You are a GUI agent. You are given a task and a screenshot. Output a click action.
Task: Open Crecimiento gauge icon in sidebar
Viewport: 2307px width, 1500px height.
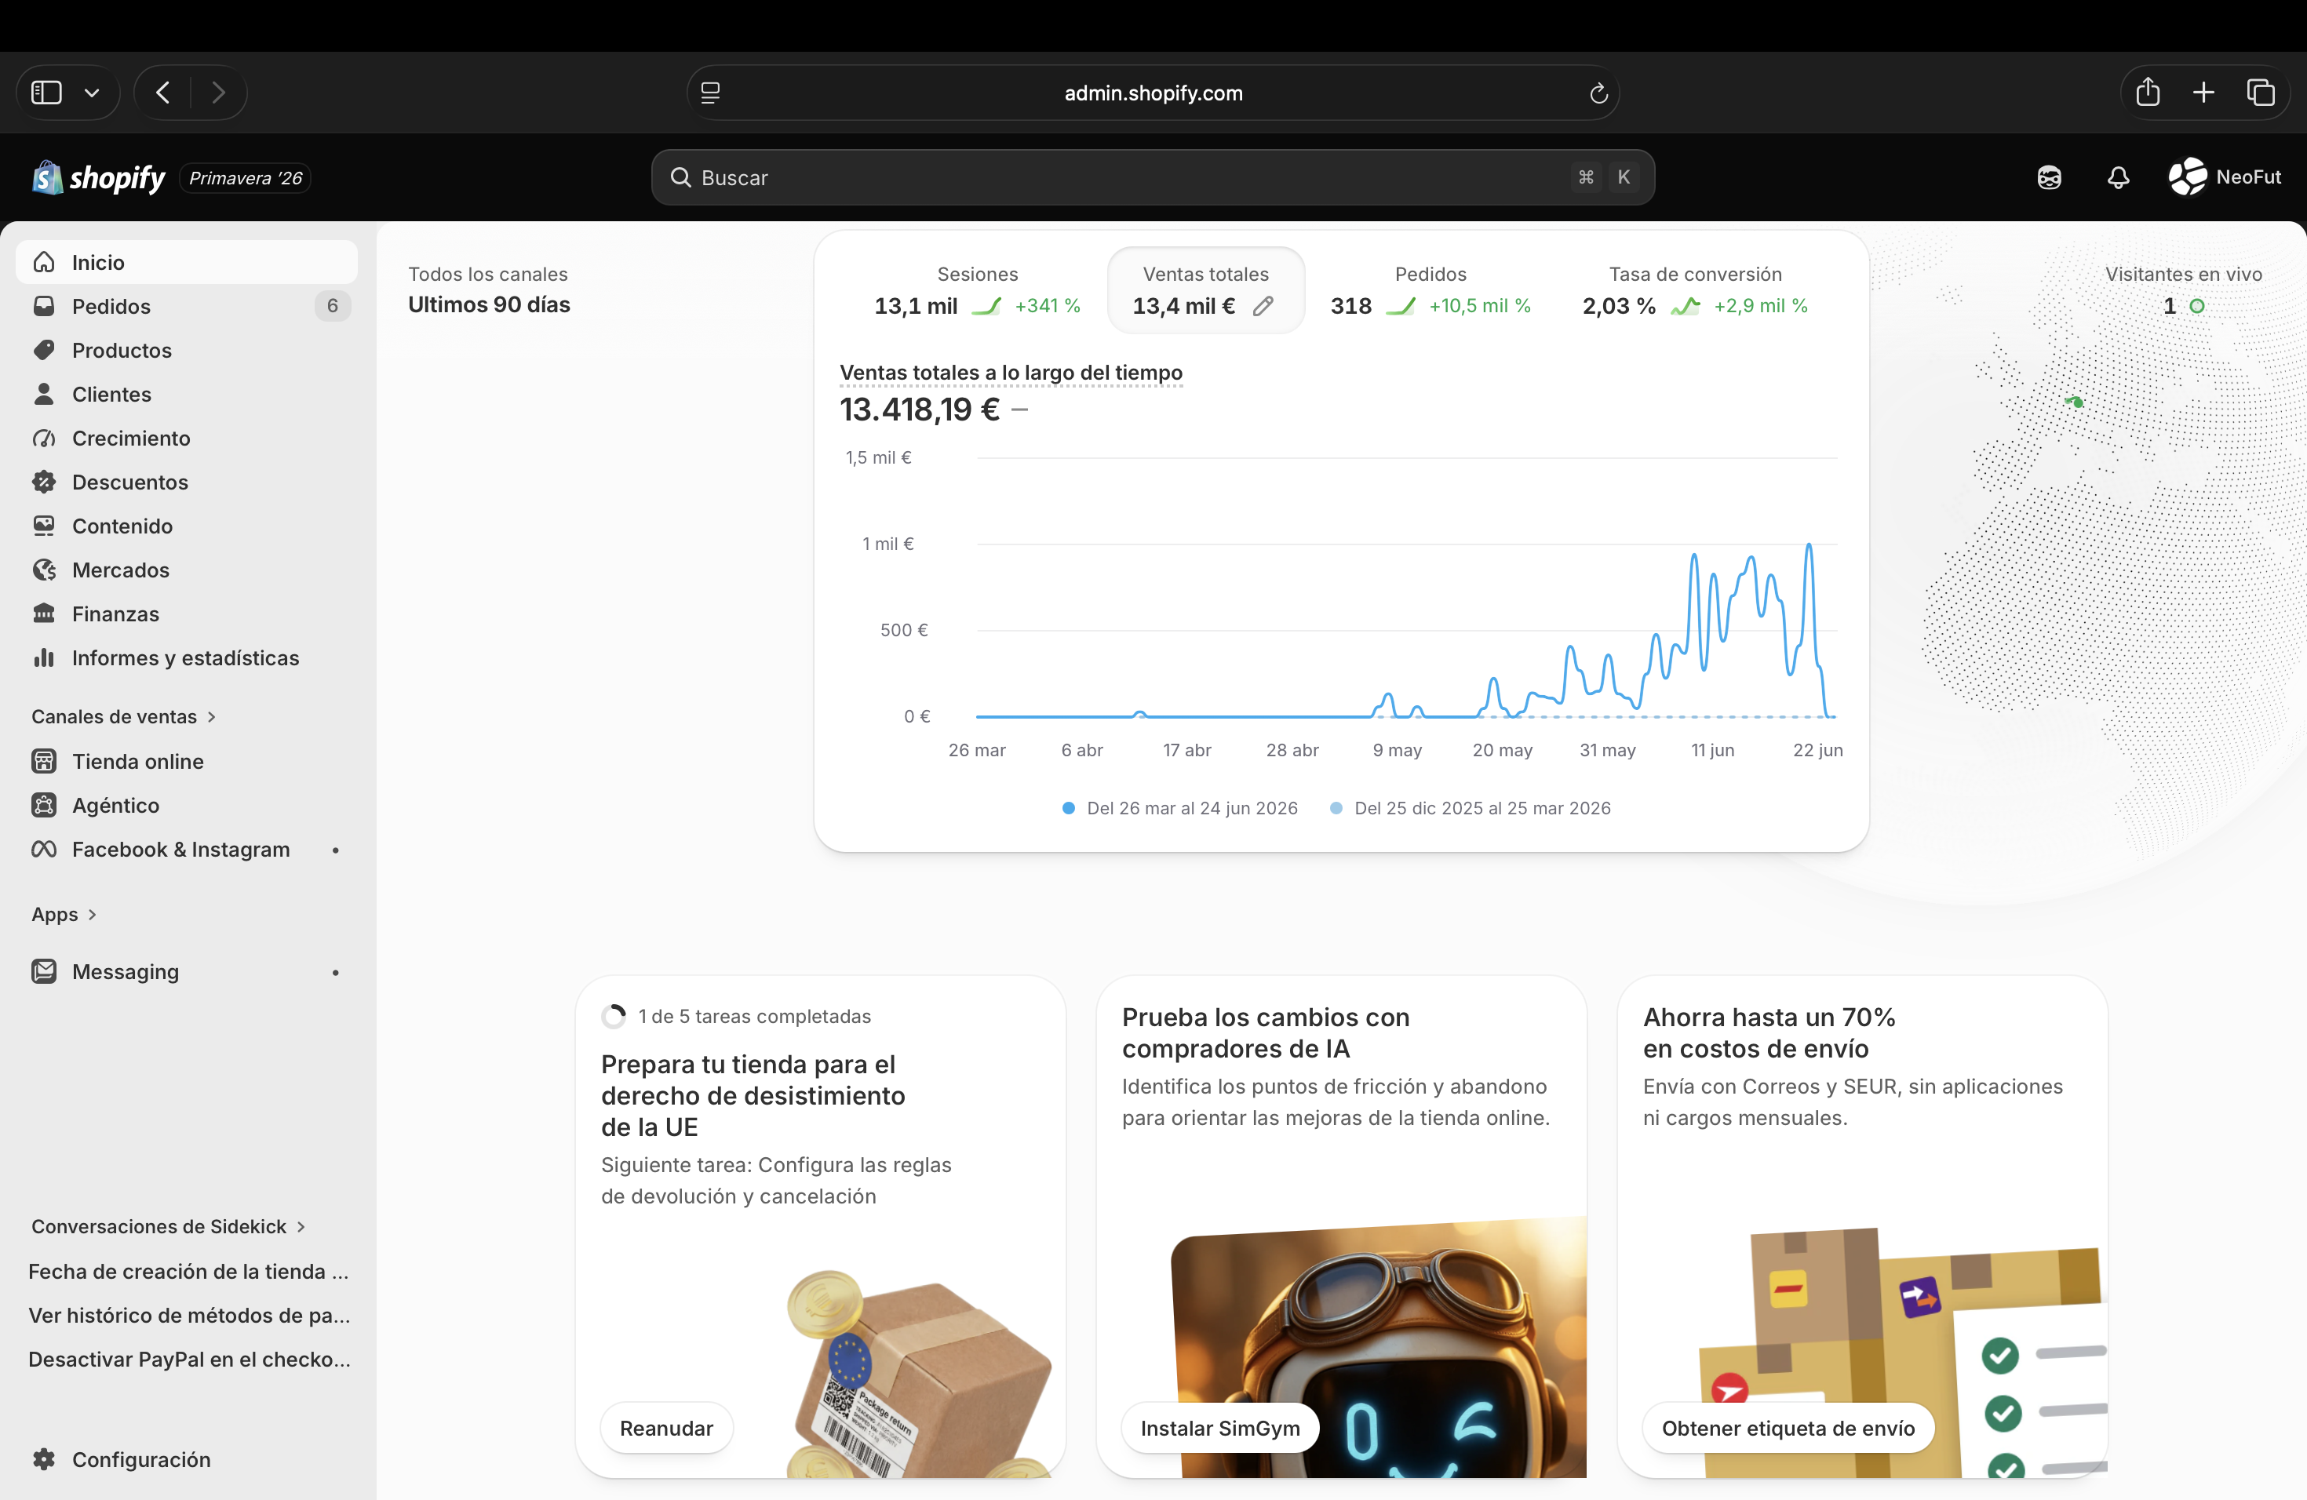[x=44, y=438]
